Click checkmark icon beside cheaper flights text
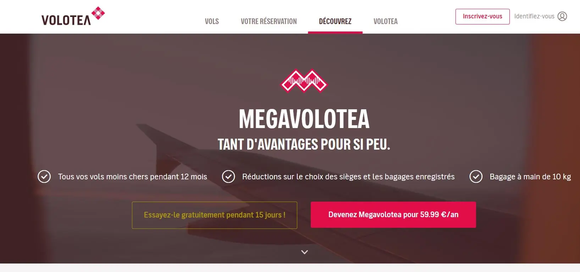 click(44, 176)
